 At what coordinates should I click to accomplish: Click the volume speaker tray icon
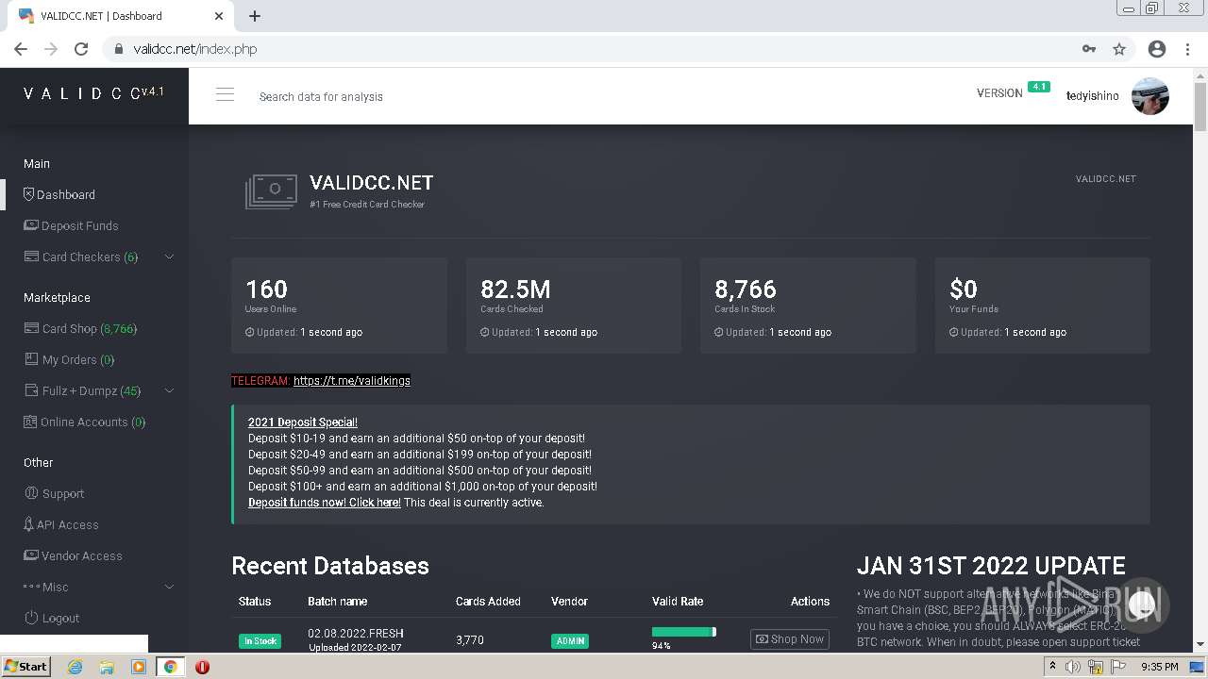pos(1074,667)
